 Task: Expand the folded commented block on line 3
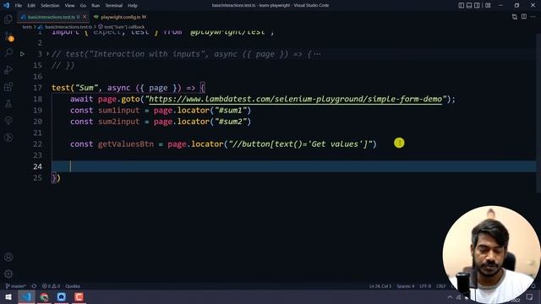point(47,54)
